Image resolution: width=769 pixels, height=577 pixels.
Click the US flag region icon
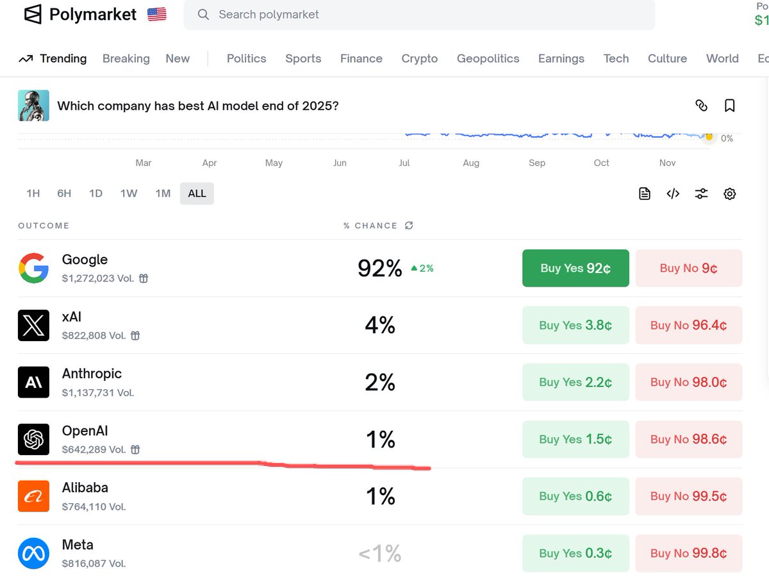tap(157, 14)
